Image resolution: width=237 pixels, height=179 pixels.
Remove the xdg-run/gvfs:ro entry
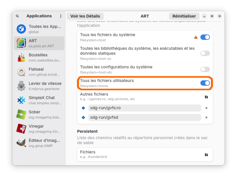coord(206,108)
